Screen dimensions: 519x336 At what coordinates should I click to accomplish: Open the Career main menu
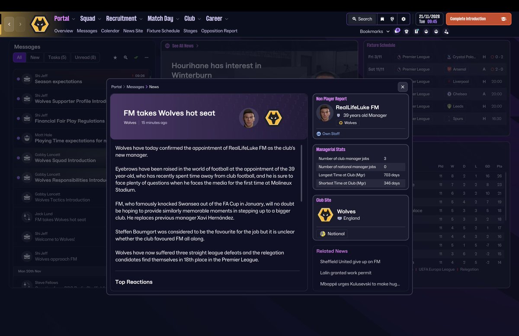click(x=214, y=19)
